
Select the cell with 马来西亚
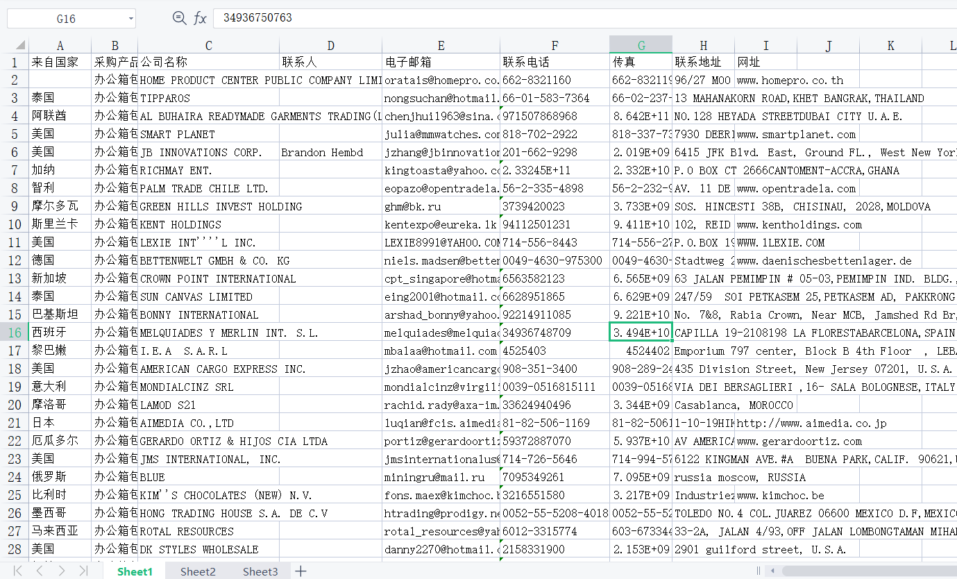(60, 531)
